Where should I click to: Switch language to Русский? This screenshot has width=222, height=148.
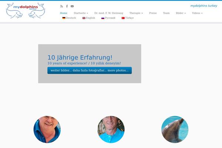coord(108,18)
